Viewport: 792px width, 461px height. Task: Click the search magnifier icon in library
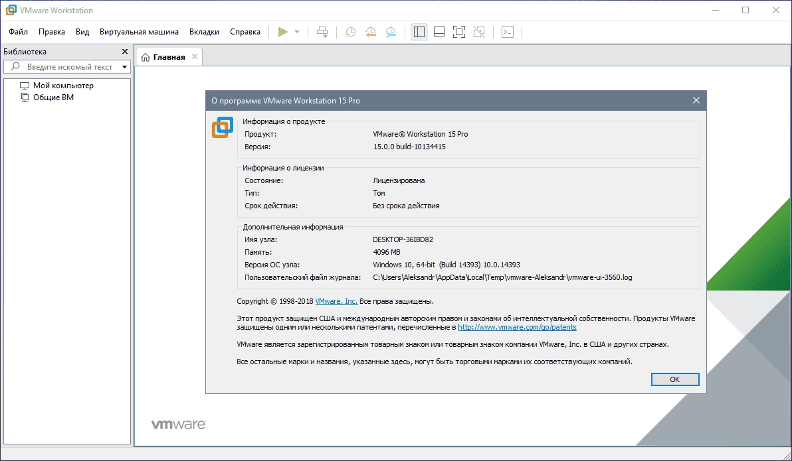point(15,66)
